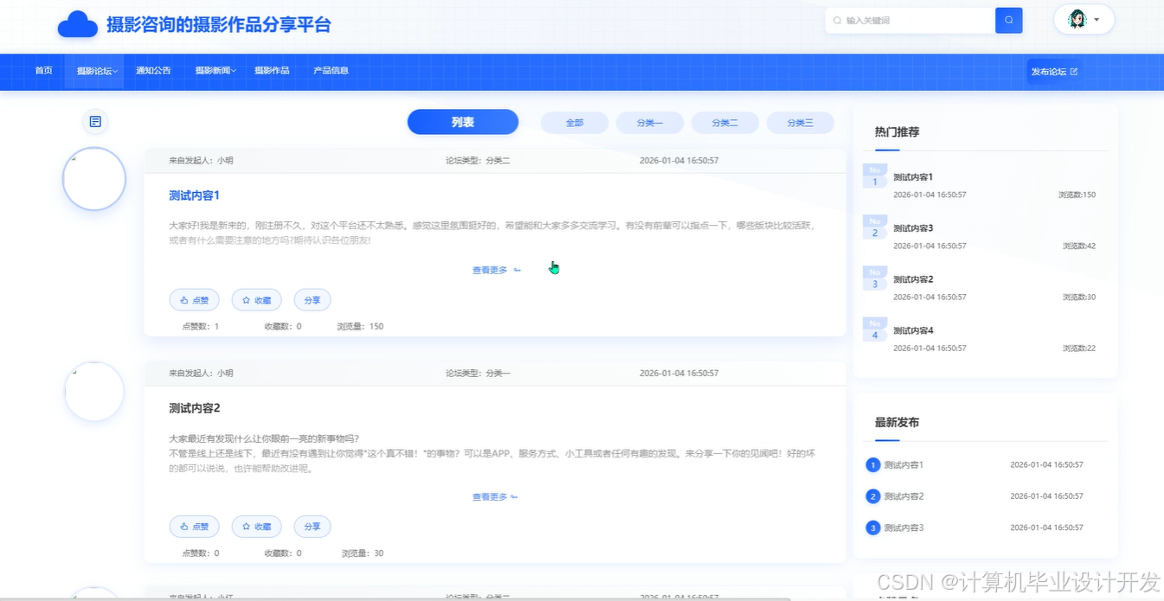The height and width of the screenshot is (601, 1164).
Task: Open 测试内容1 in the 最新发布 list
Action: [x=904, y=465]
